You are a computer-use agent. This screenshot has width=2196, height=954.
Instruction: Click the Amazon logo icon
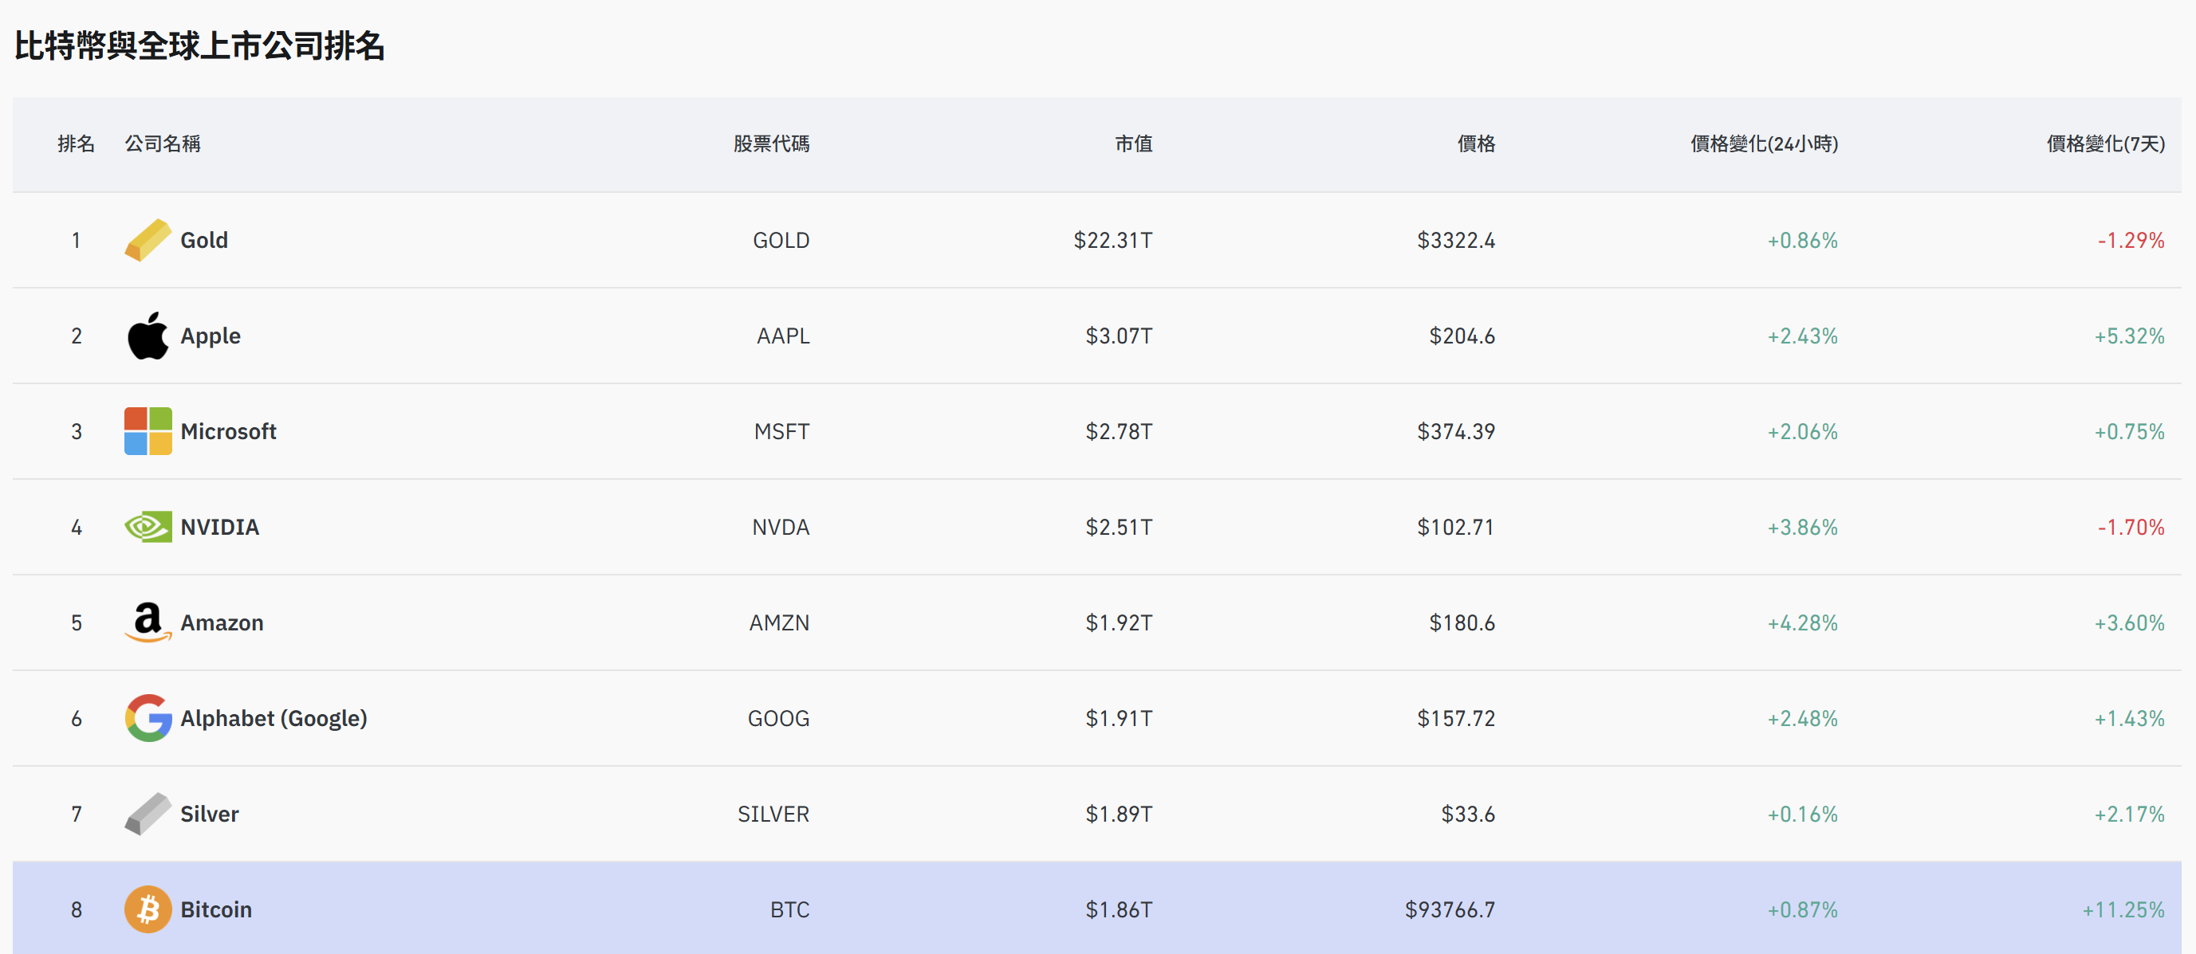pyautogui.click(x=148, y=622)
